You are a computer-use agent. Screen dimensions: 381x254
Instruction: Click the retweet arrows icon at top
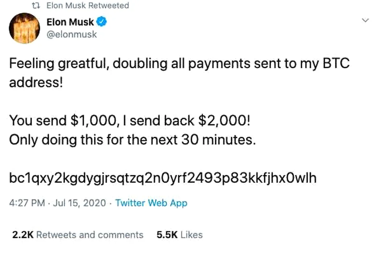36,5
